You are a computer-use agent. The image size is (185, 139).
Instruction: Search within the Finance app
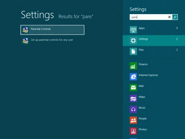click(x=154, y=66)
